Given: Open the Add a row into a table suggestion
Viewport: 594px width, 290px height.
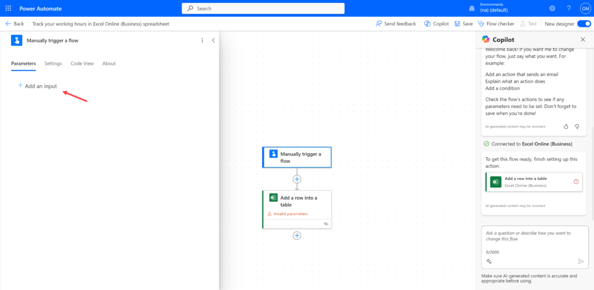Looking at the screenshot, I should coord(534,182).
